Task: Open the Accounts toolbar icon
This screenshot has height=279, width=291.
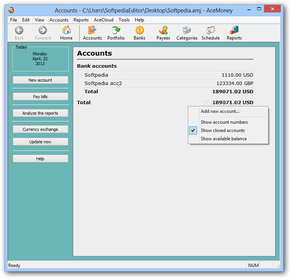Action: [x=92, y=30]
